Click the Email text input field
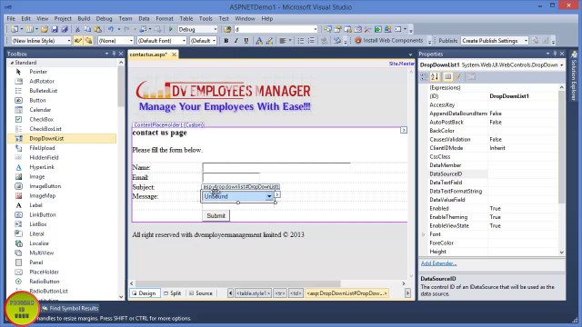The image size is (582, 327). tap(231, 177)
